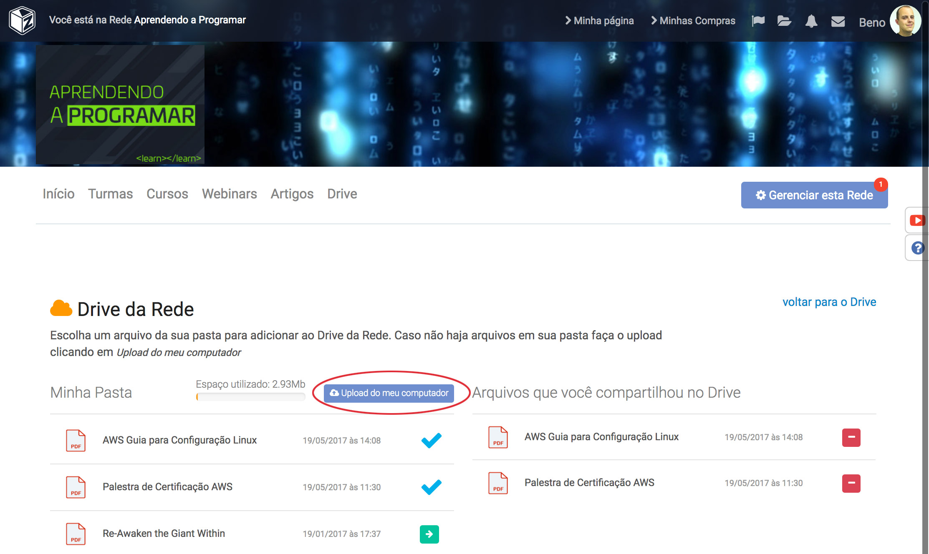Click the cube logo in header
The height and width of the screenshot is (554, 929).
[22, 20]
